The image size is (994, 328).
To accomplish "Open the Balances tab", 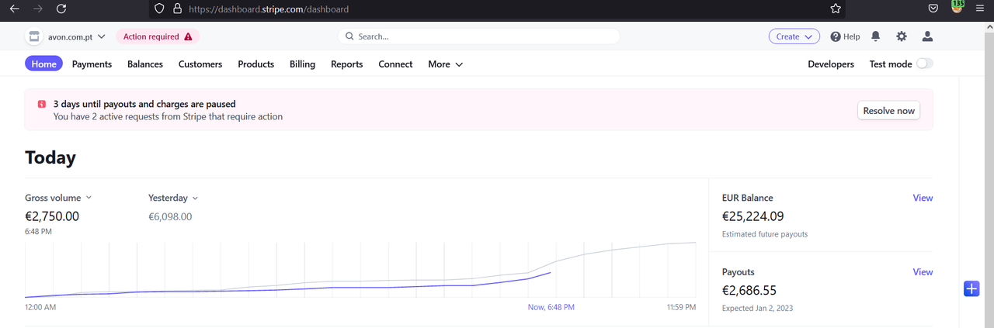I will (x=145, y=64).
